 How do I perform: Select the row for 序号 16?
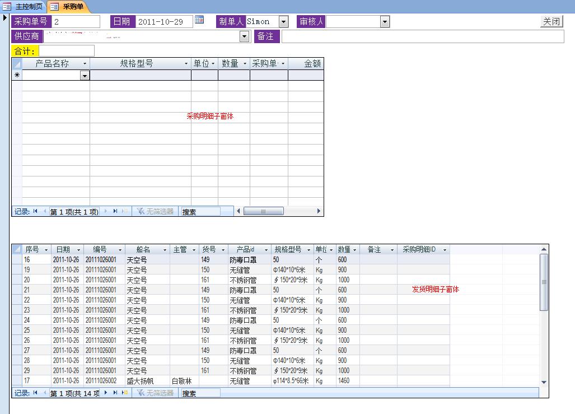[x=17, y=259]
